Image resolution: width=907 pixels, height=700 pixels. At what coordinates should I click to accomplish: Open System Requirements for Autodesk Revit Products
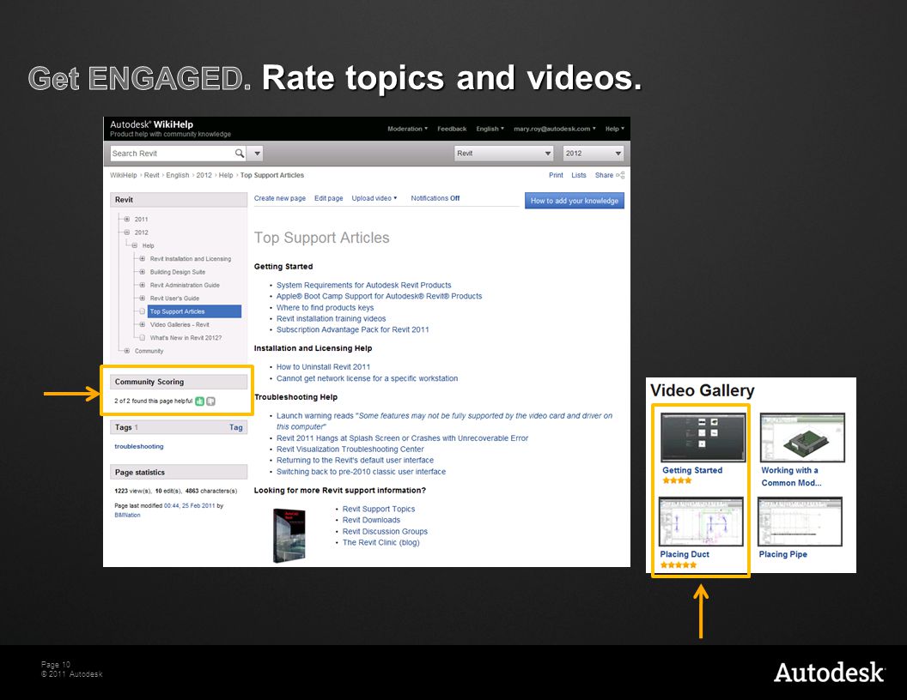pyautogui.click(x=364, y=286)
